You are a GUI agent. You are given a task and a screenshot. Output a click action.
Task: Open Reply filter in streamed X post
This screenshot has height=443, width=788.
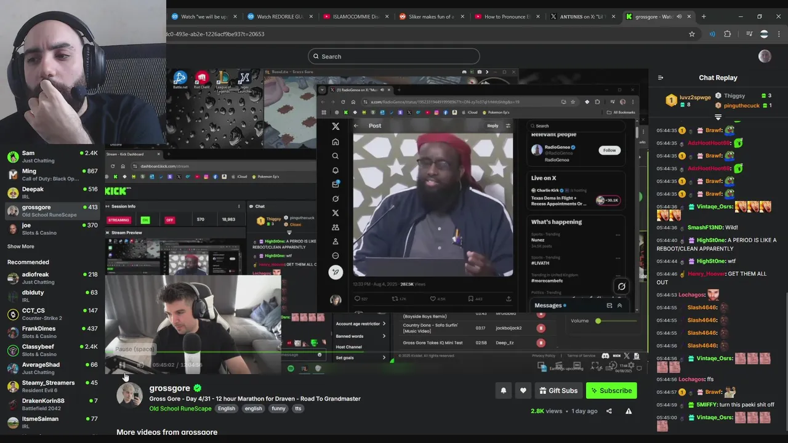point(508,126)
